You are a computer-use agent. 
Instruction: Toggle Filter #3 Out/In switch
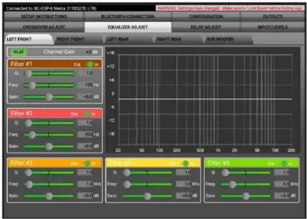pyautogui.click(x=87, y=163)
